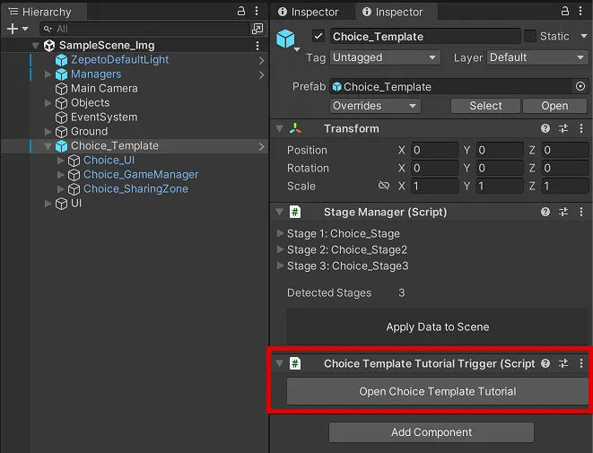Expand Stage 3: Choice_Stage3 foldout
This screenshot has width=593, height=453.
280,266
